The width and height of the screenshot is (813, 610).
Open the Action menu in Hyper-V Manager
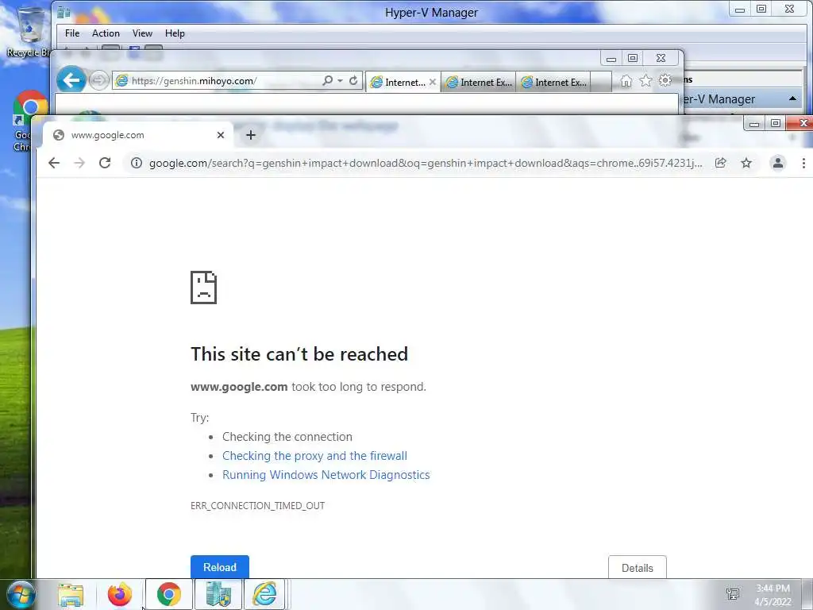[x=106, y=33]
